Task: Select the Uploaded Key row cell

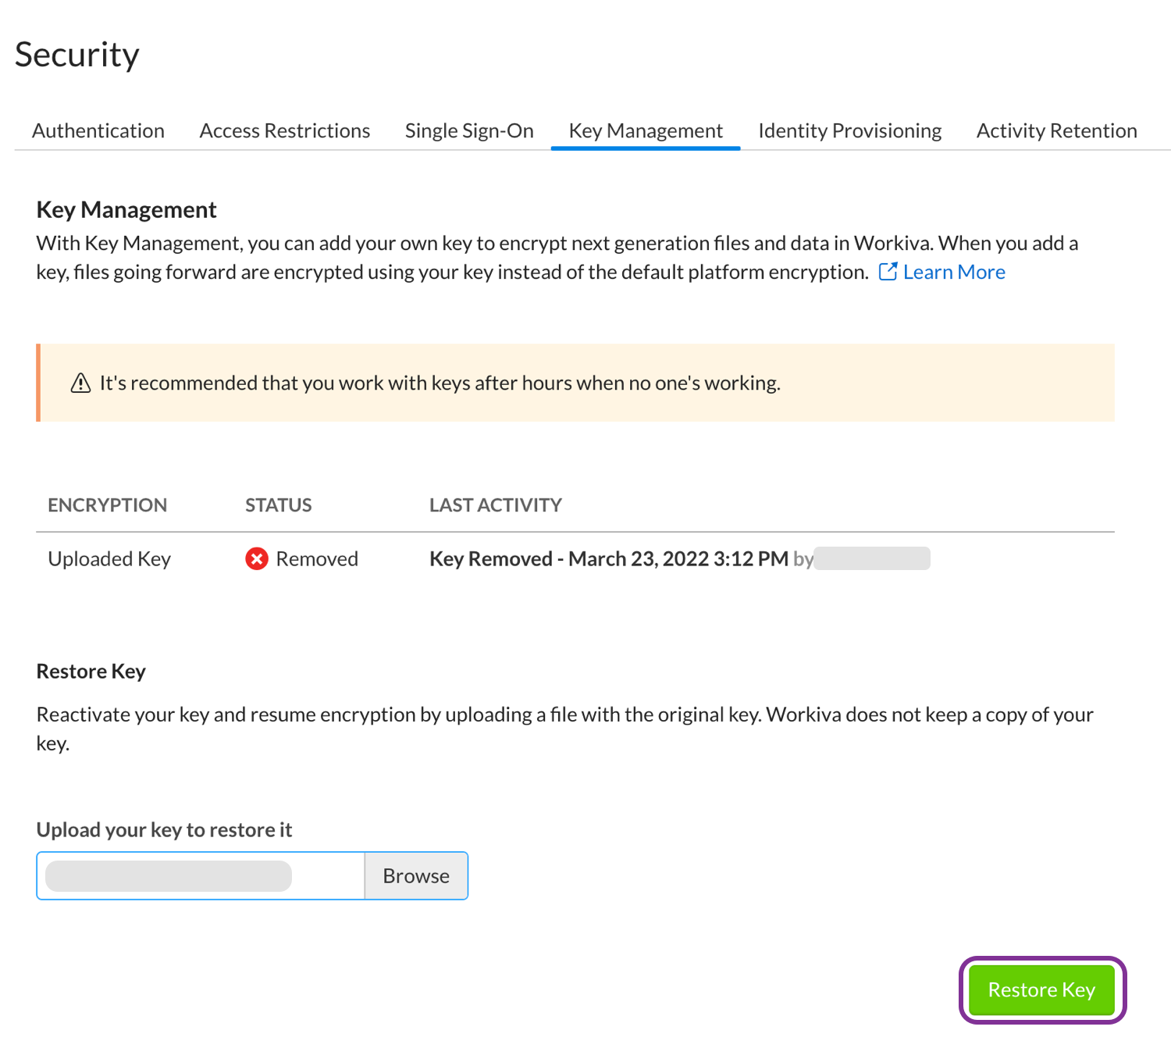Action: (x=109, y=559)
